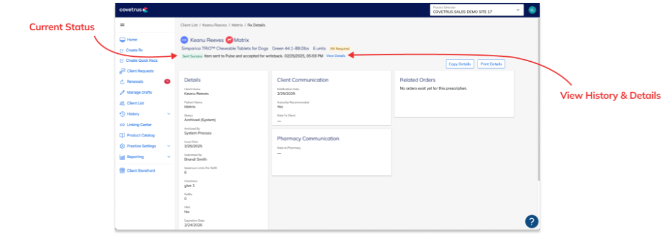
Task: Click the Product Catalog book icon
Action: pos(123,136)
